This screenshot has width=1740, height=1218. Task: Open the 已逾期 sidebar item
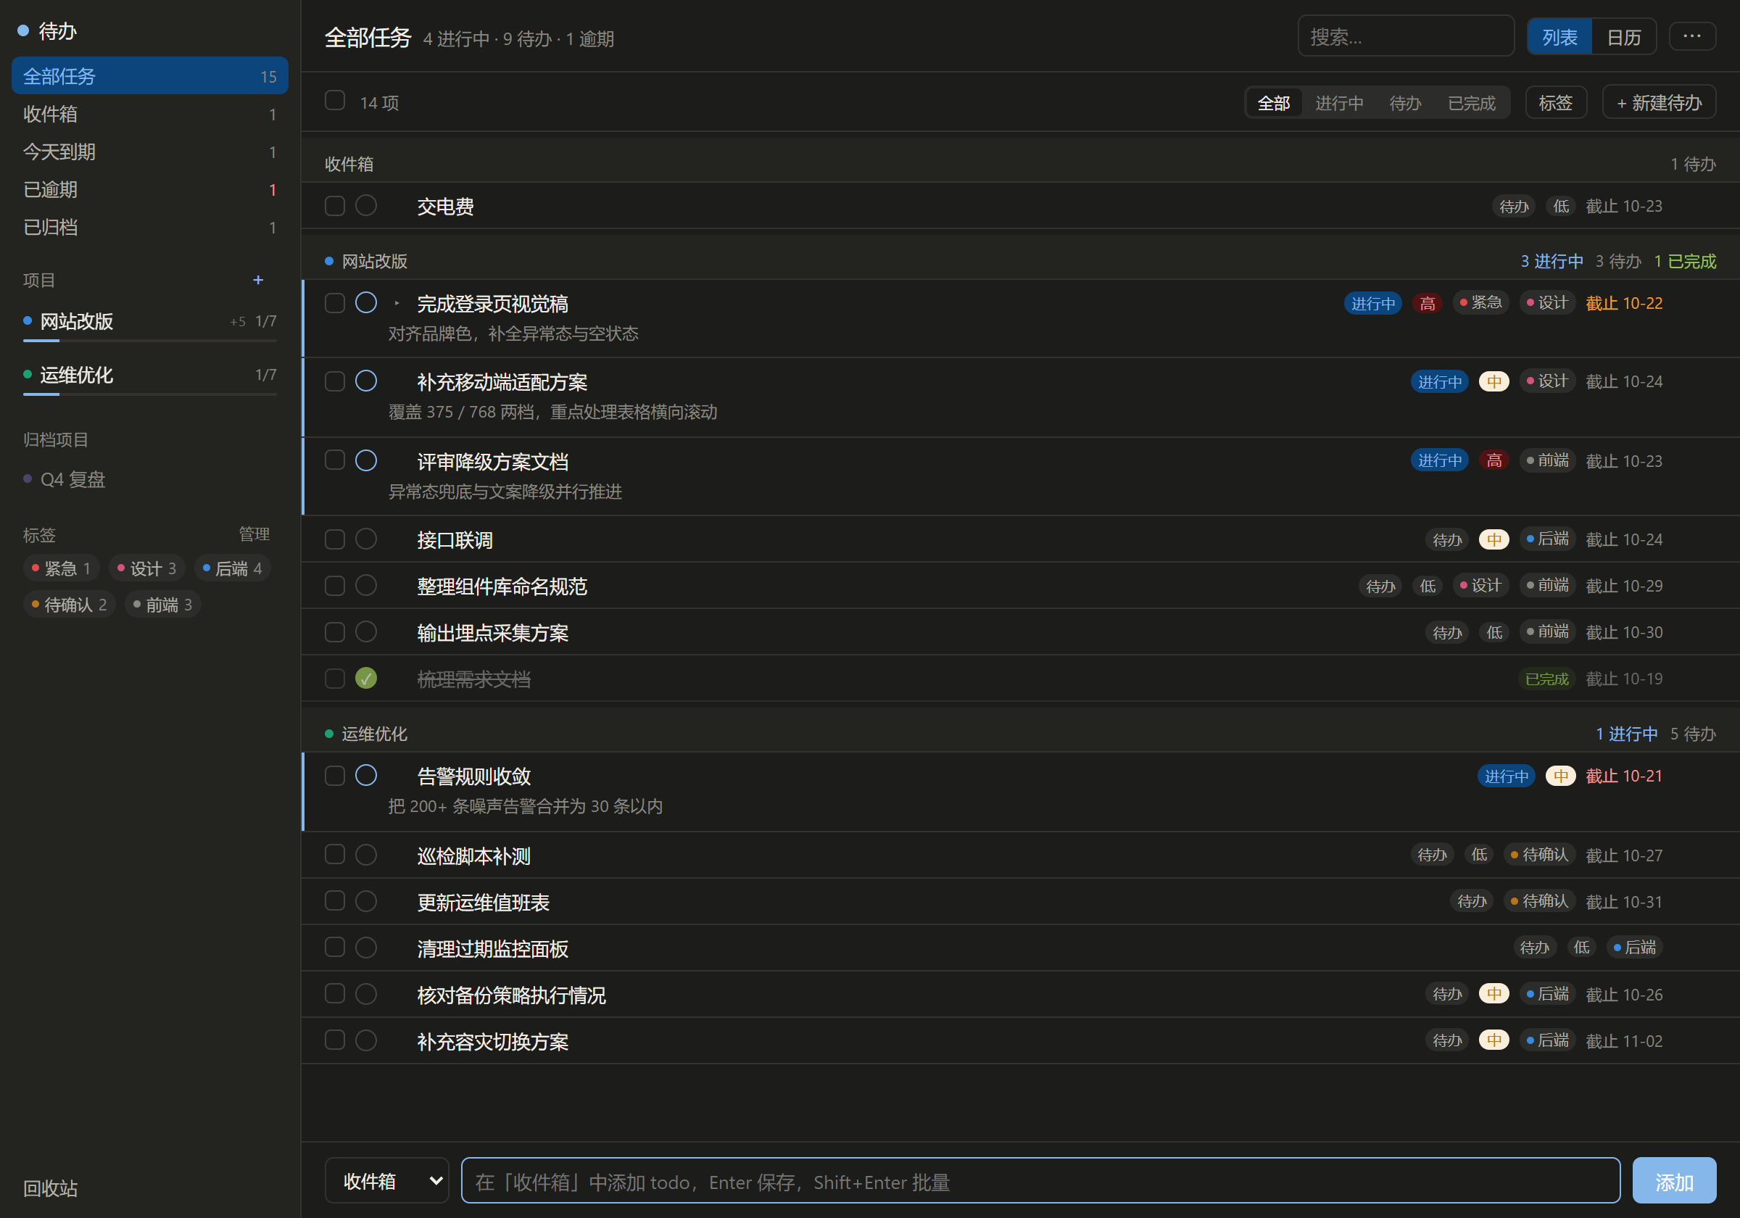[x=149, y=188]
